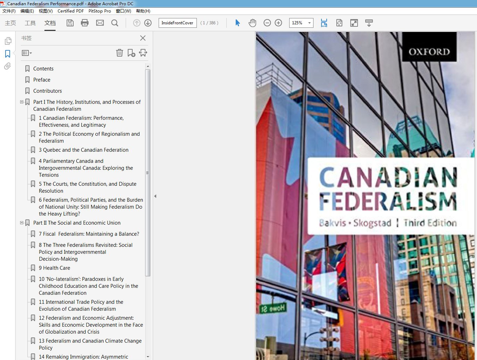
Task: Collapse the Part II bookmark group
Action: pos(22,223)
